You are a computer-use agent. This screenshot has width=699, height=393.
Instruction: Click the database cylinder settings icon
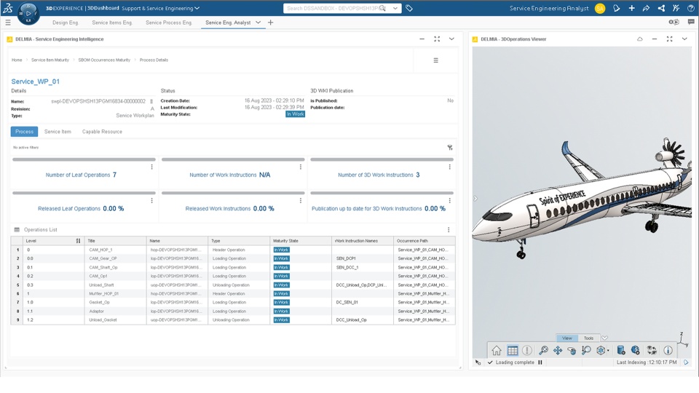(620, 350)
